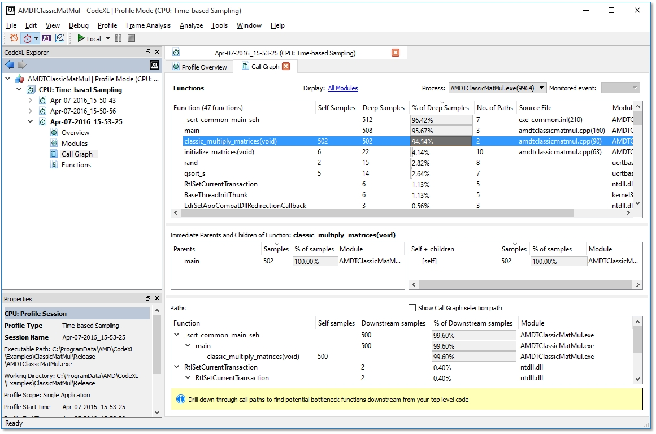This screenshot has height=434, width=656.
Task: Expand the Apr-07-2016_15-50-43 session
Action: 30,101
